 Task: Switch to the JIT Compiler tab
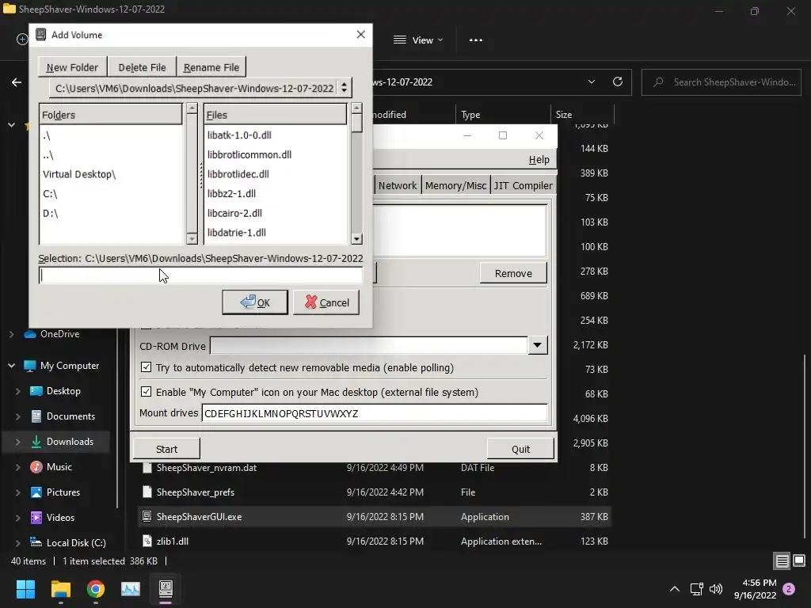click(x=523, y=185)
